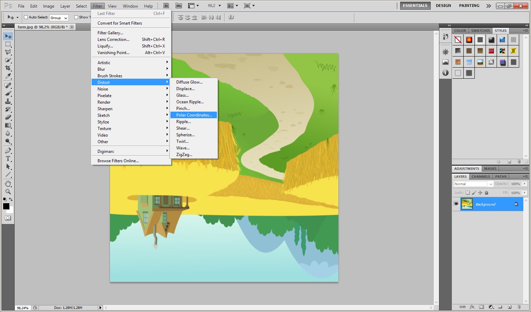Select the Horizontal Type tool

coord(8,158)
